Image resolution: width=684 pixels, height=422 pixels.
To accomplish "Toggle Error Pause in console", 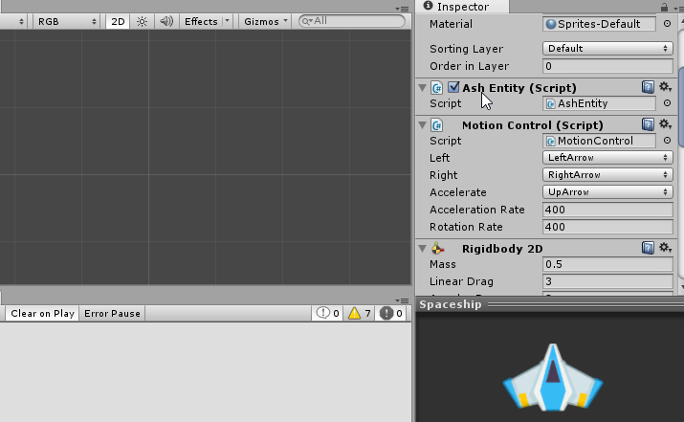I will (112, 313).
